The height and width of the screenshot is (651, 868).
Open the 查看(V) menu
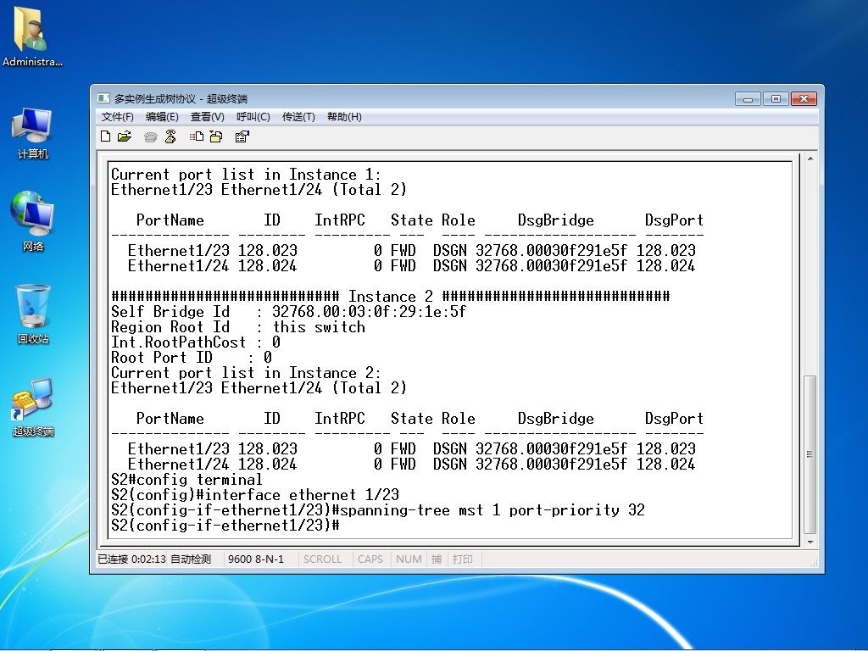coord(208,117)
